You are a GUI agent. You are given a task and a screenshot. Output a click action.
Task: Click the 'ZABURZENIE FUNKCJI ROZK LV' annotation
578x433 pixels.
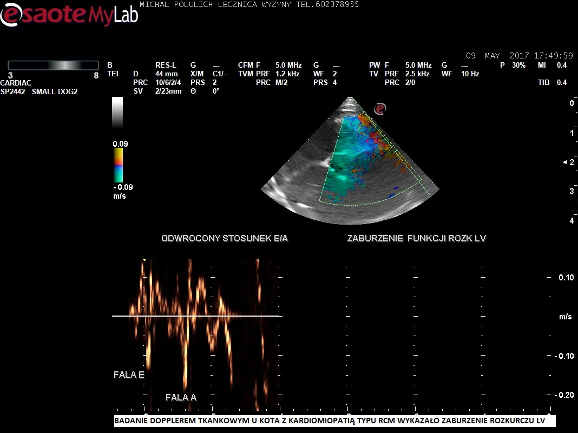click(416, 239)
